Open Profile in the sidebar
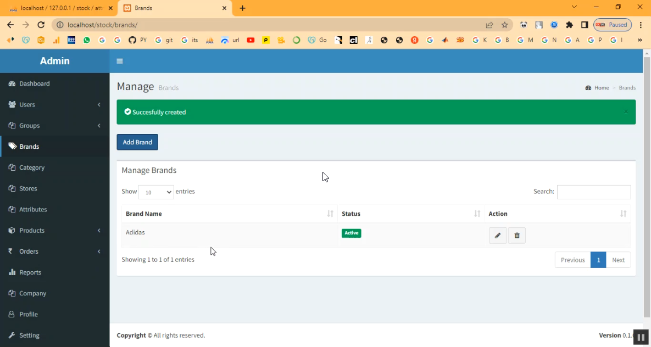 [x=55, y=314]
